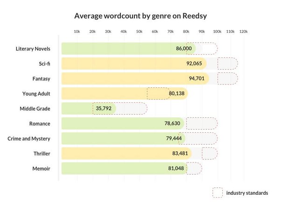Click the industry standards legend text
Screen dimensions: 281x206
(247, 193)
